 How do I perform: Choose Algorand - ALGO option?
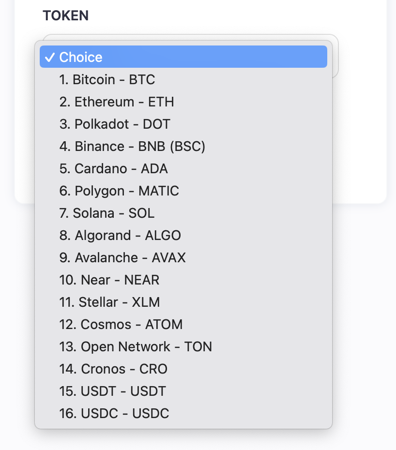point(120,235)
